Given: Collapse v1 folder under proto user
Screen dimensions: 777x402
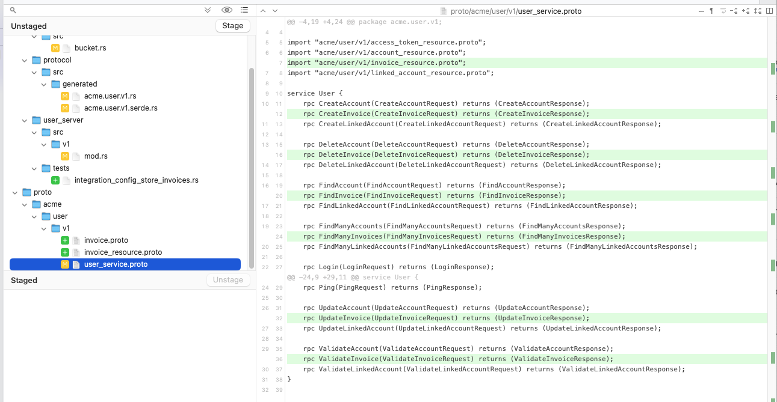Looking at the screenshot, I should tap(44, 228).
